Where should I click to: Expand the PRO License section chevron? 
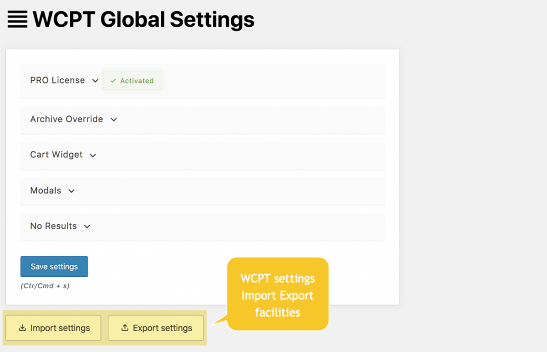pyautogui.click(x=95, y=81)
